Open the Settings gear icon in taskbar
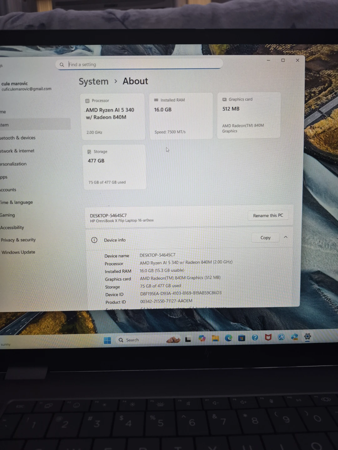Viewport: 338px width, 450px height. pos(308,337)
